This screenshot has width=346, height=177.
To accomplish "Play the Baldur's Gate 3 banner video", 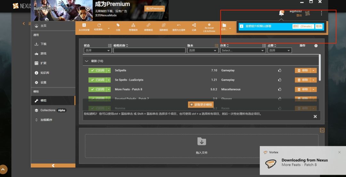I will point(88,8).
